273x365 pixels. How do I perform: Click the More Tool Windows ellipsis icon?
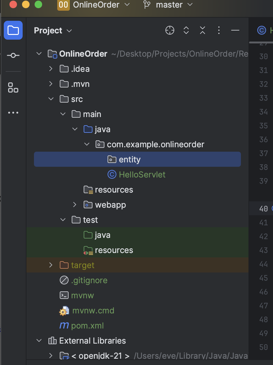pos(13,112)
